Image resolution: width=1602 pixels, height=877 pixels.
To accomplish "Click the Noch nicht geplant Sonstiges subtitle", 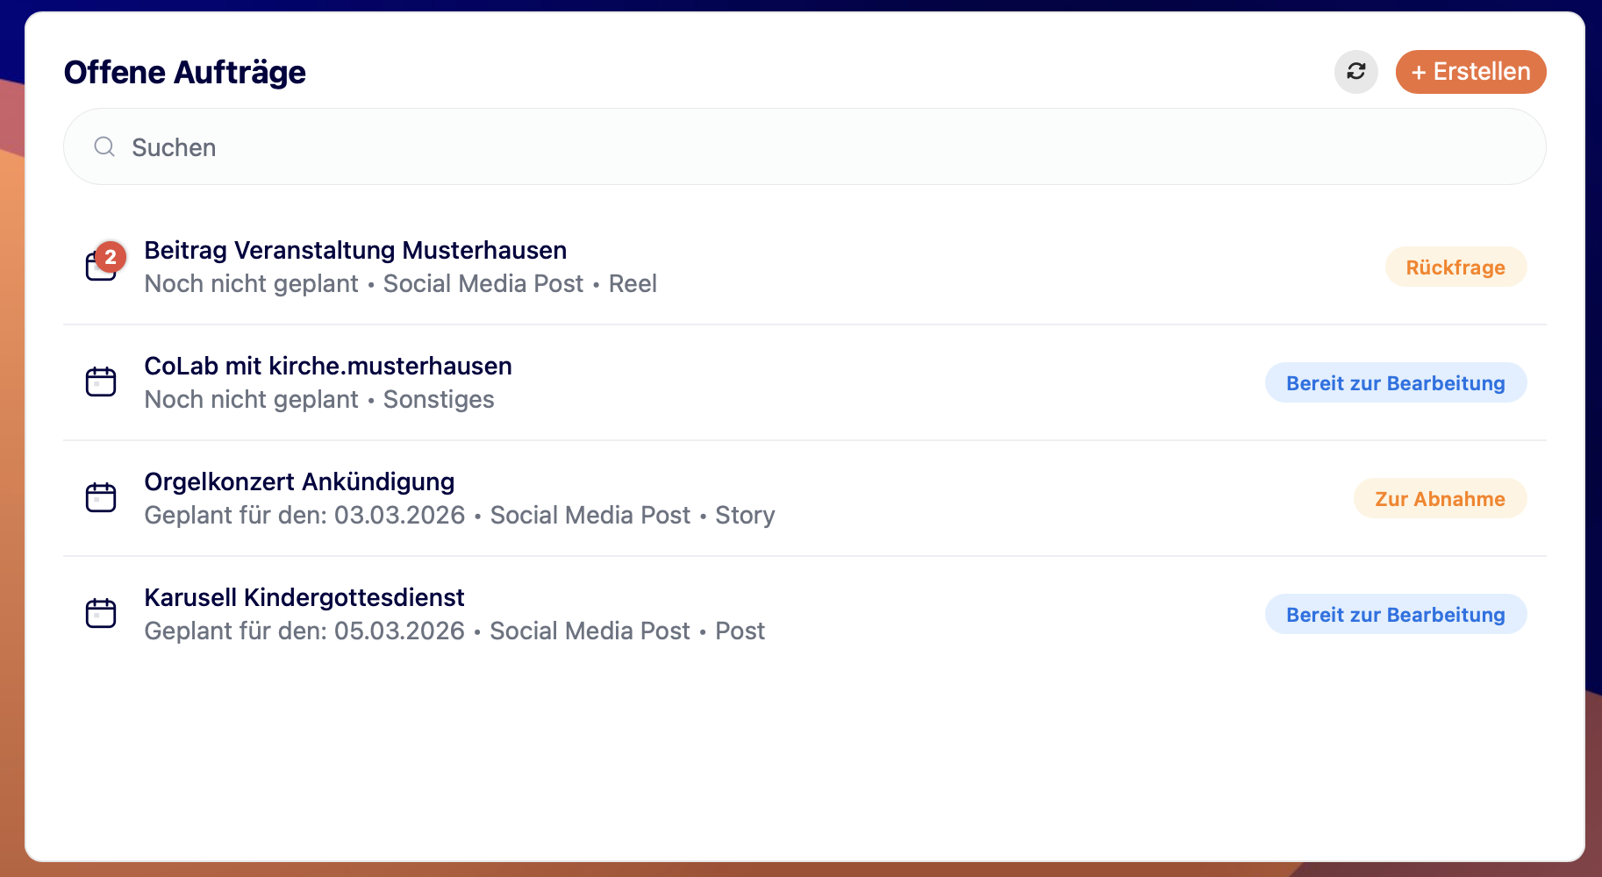I will pos(319,400).
